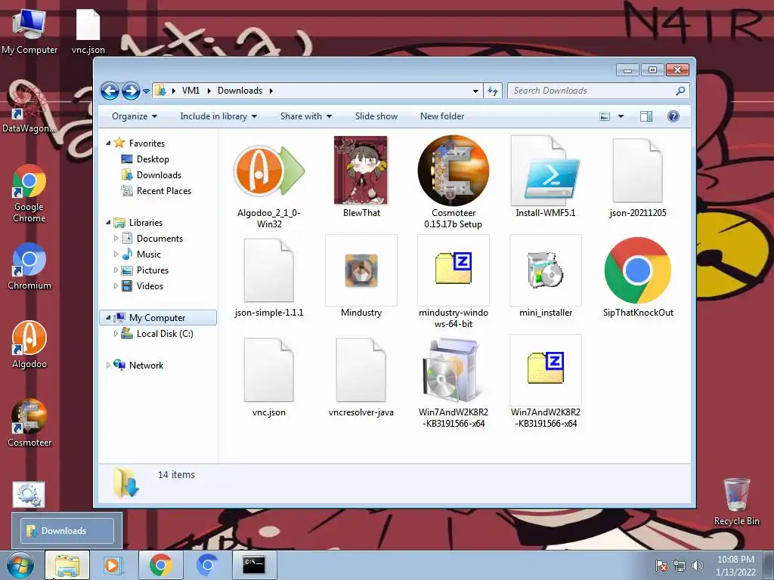Expand the Documents library
774x580 pixels.
[116, 239]
